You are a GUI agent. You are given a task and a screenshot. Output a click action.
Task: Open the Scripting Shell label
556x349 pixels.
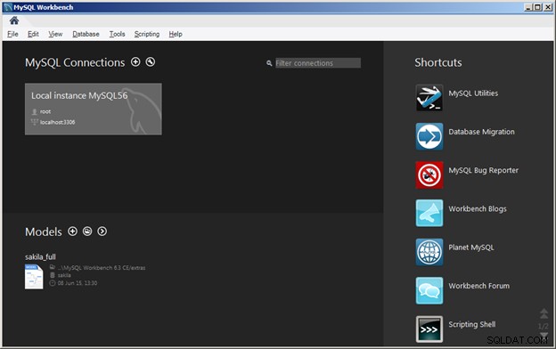[x=471, y=325]
